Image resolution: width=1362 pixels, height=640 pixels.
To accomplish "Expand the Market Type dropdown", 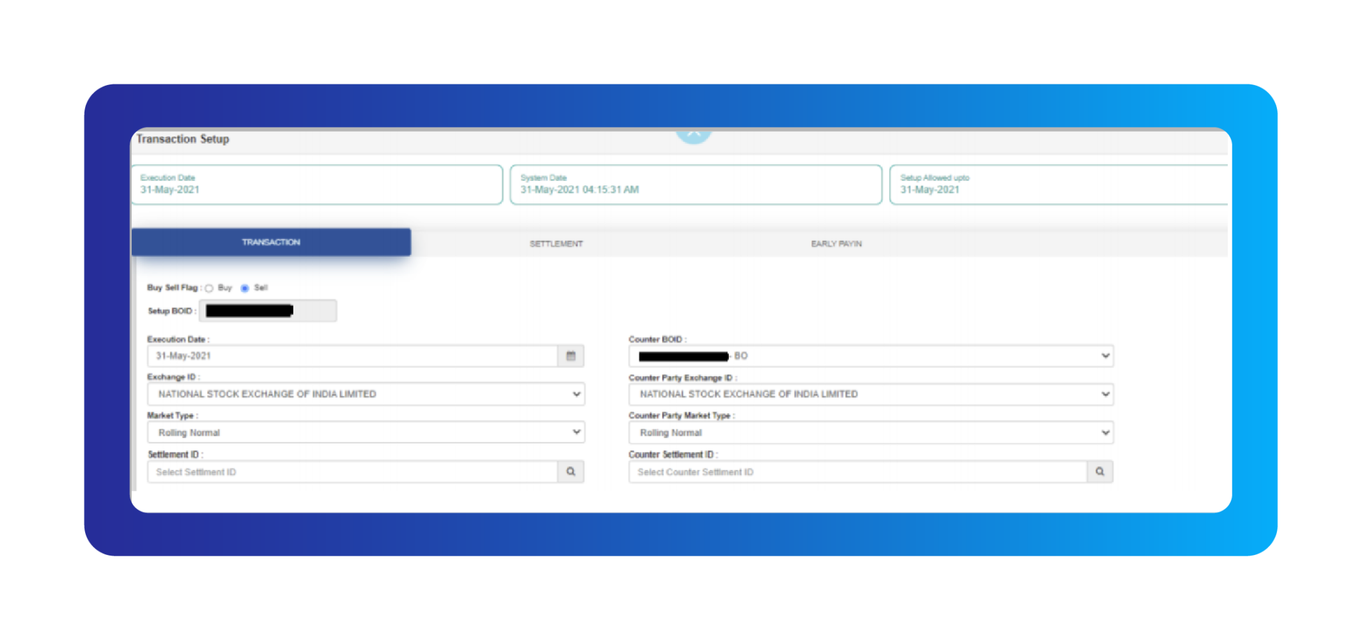I will tap(366, 433).
